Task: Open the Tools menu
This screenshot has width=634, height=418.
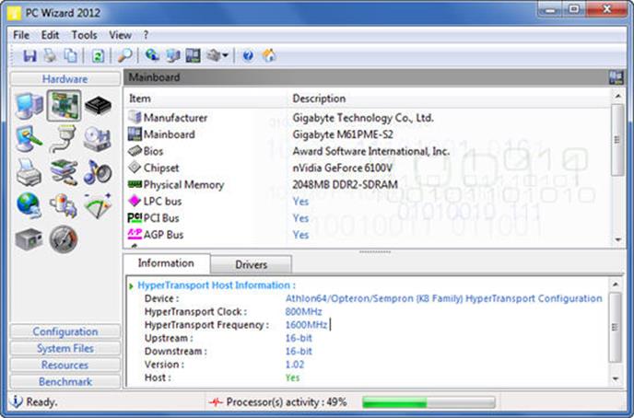Action: (84, 35)
